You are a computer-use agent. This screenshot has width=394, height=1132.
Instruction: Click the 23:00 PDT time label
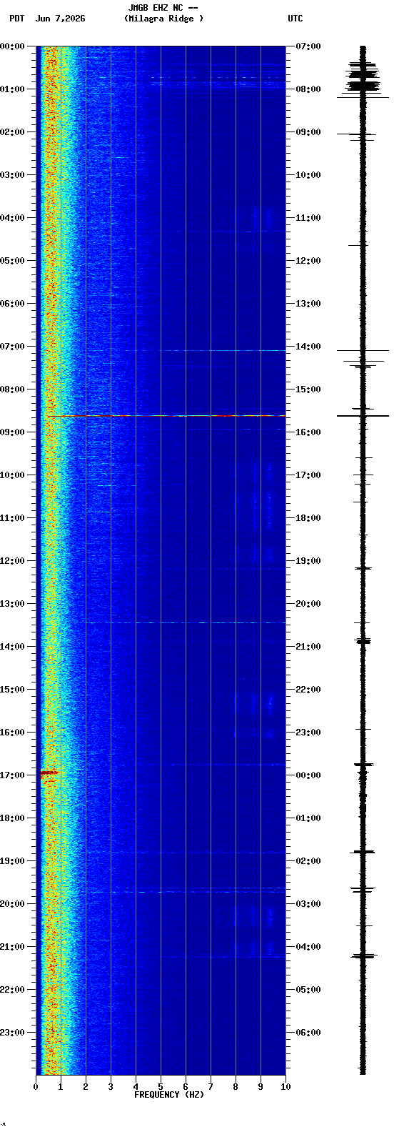[12, 1033]
